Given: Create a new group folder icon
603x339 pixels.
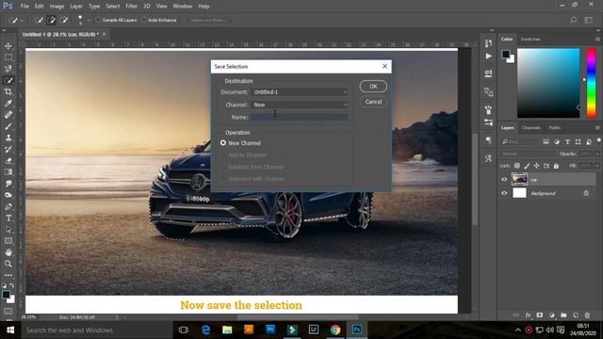Looking at the screenshot, I should point(563,315).
